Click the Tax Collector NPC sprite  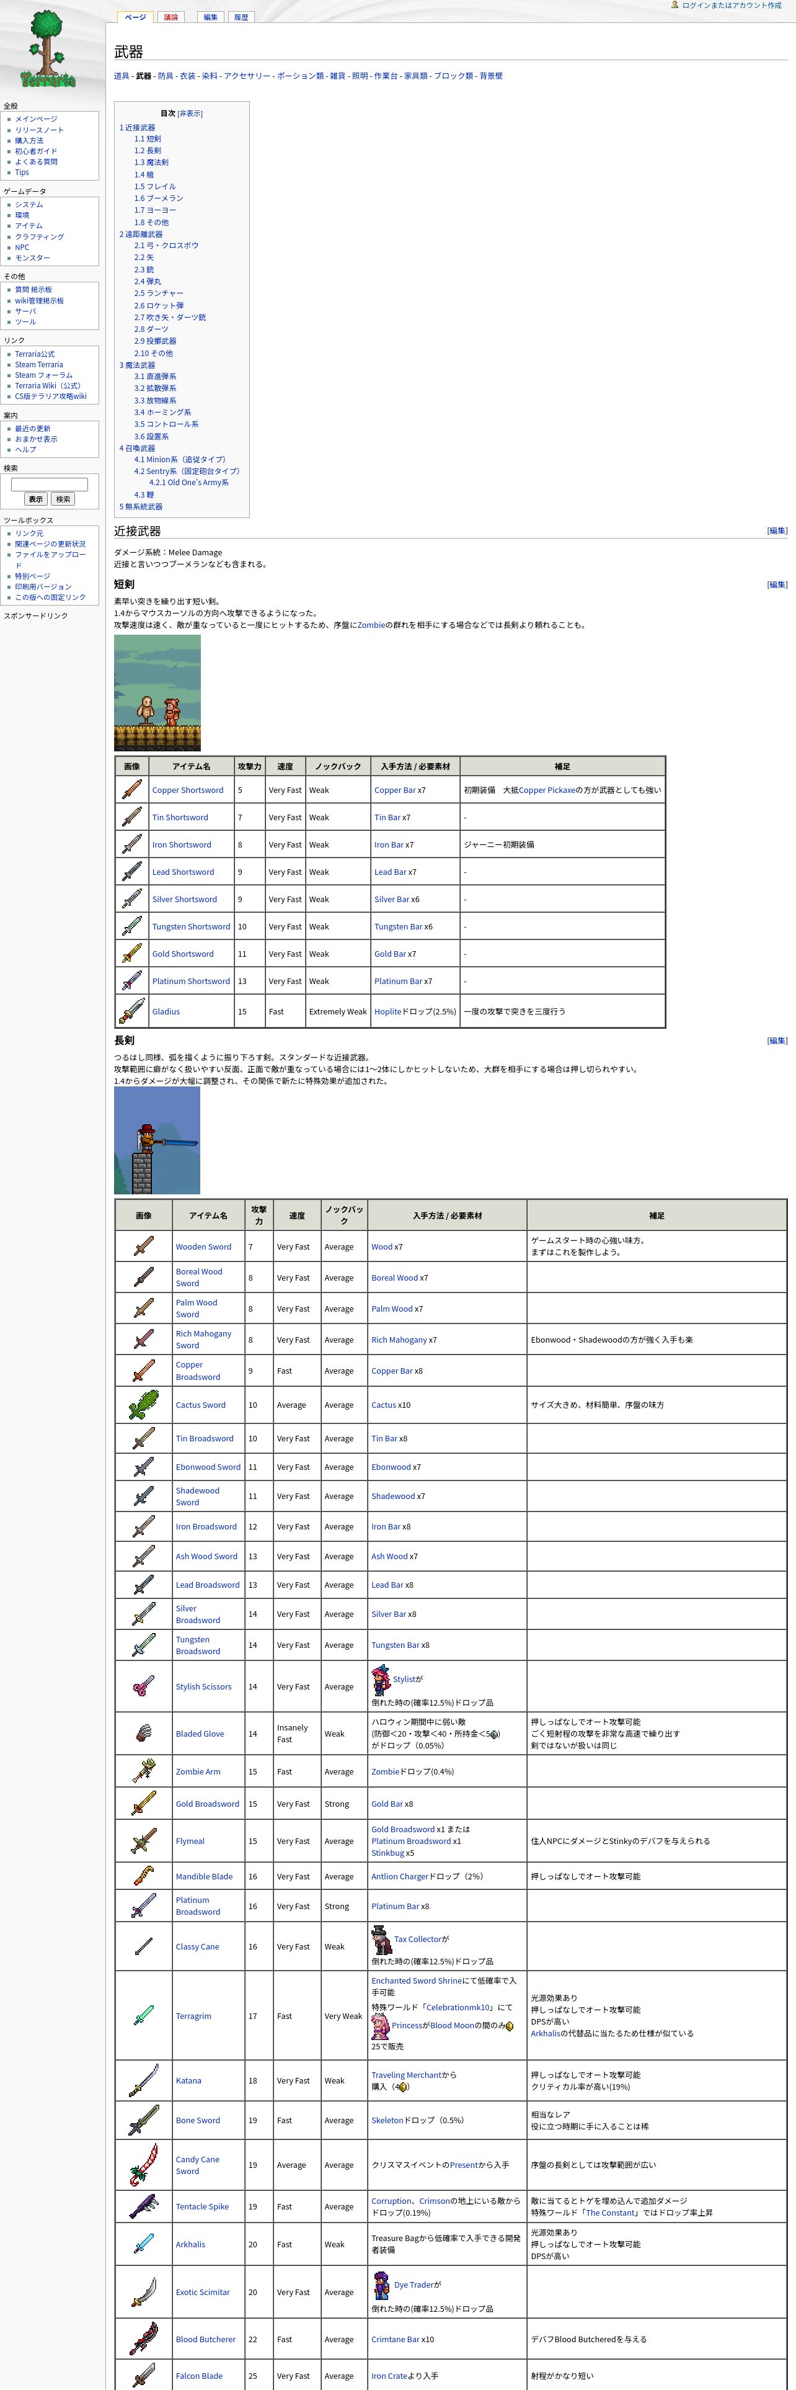point(381,1939)
